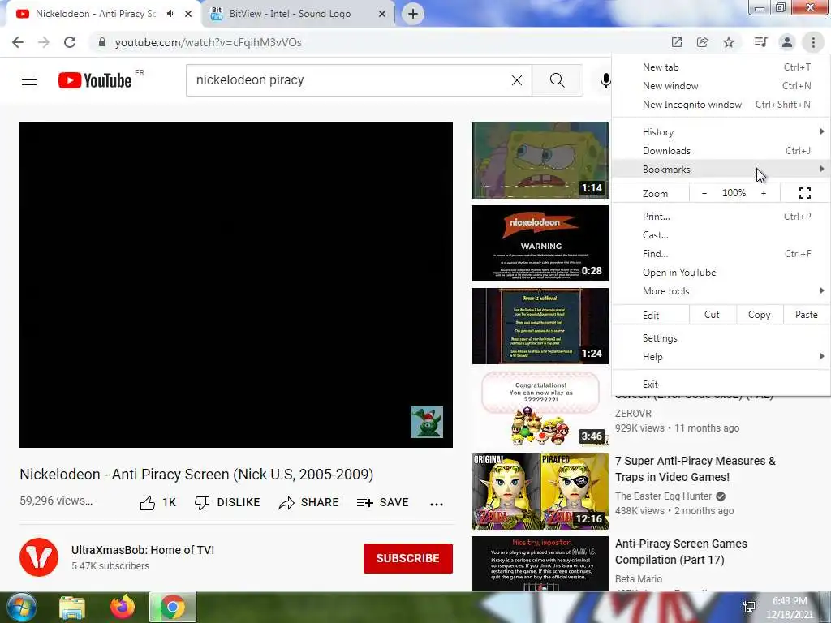831x623 pixels.
Task: Click the padlock site info icon
Action: 101,42
